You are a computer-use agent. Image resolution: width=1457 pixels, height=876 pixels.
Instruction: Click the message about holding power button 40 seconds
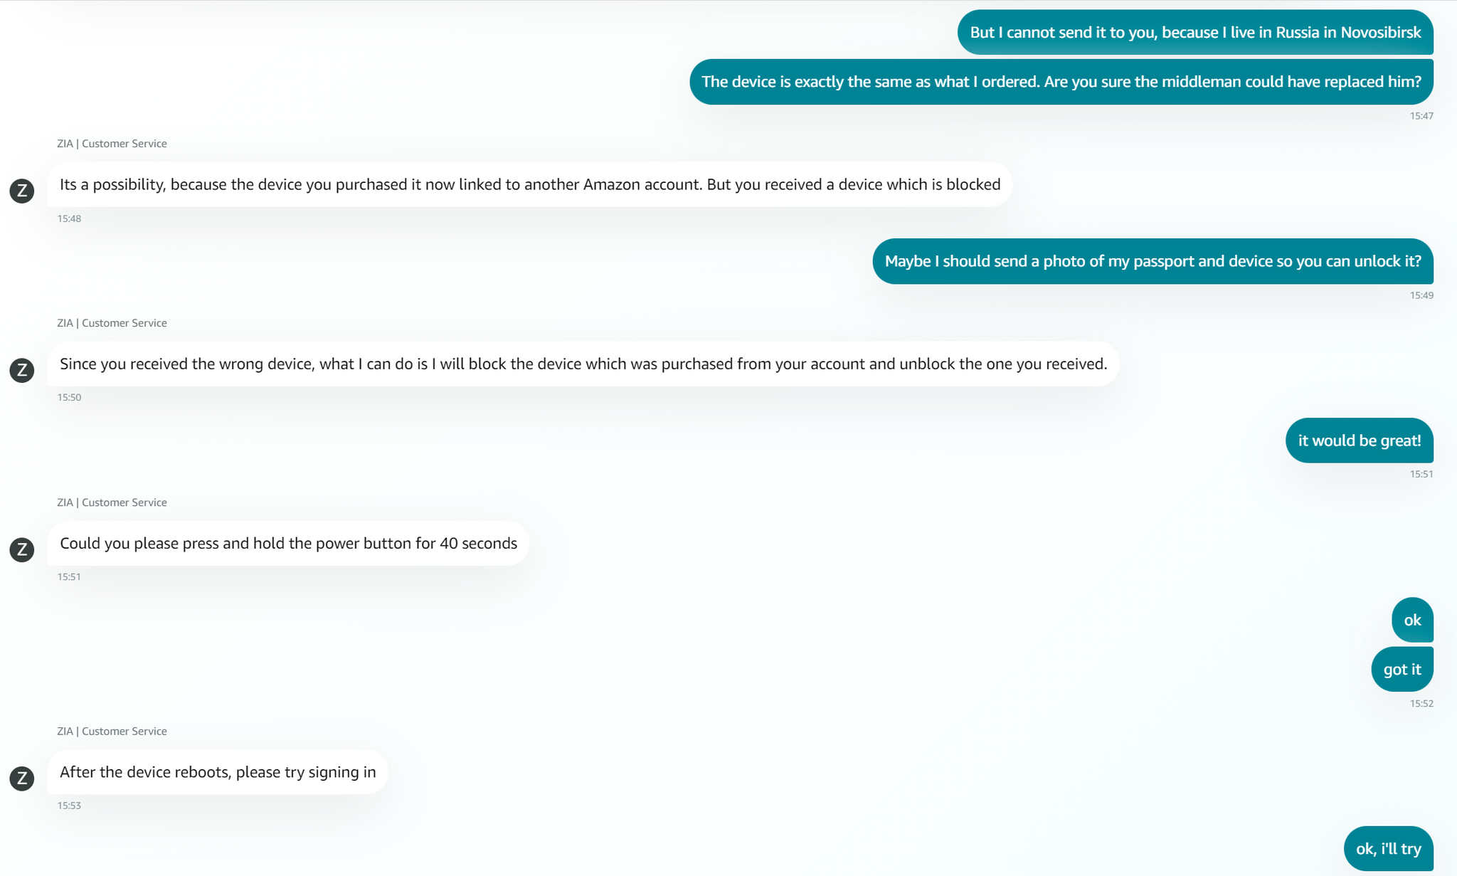(288, 543)
